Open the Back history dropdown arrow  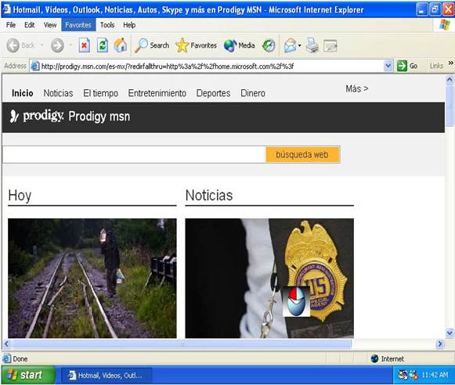pyautogui.click(x=42, y=45)
